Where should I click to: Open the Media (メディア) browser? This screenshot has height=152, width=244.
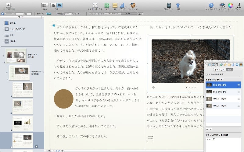tap(222, 5)
